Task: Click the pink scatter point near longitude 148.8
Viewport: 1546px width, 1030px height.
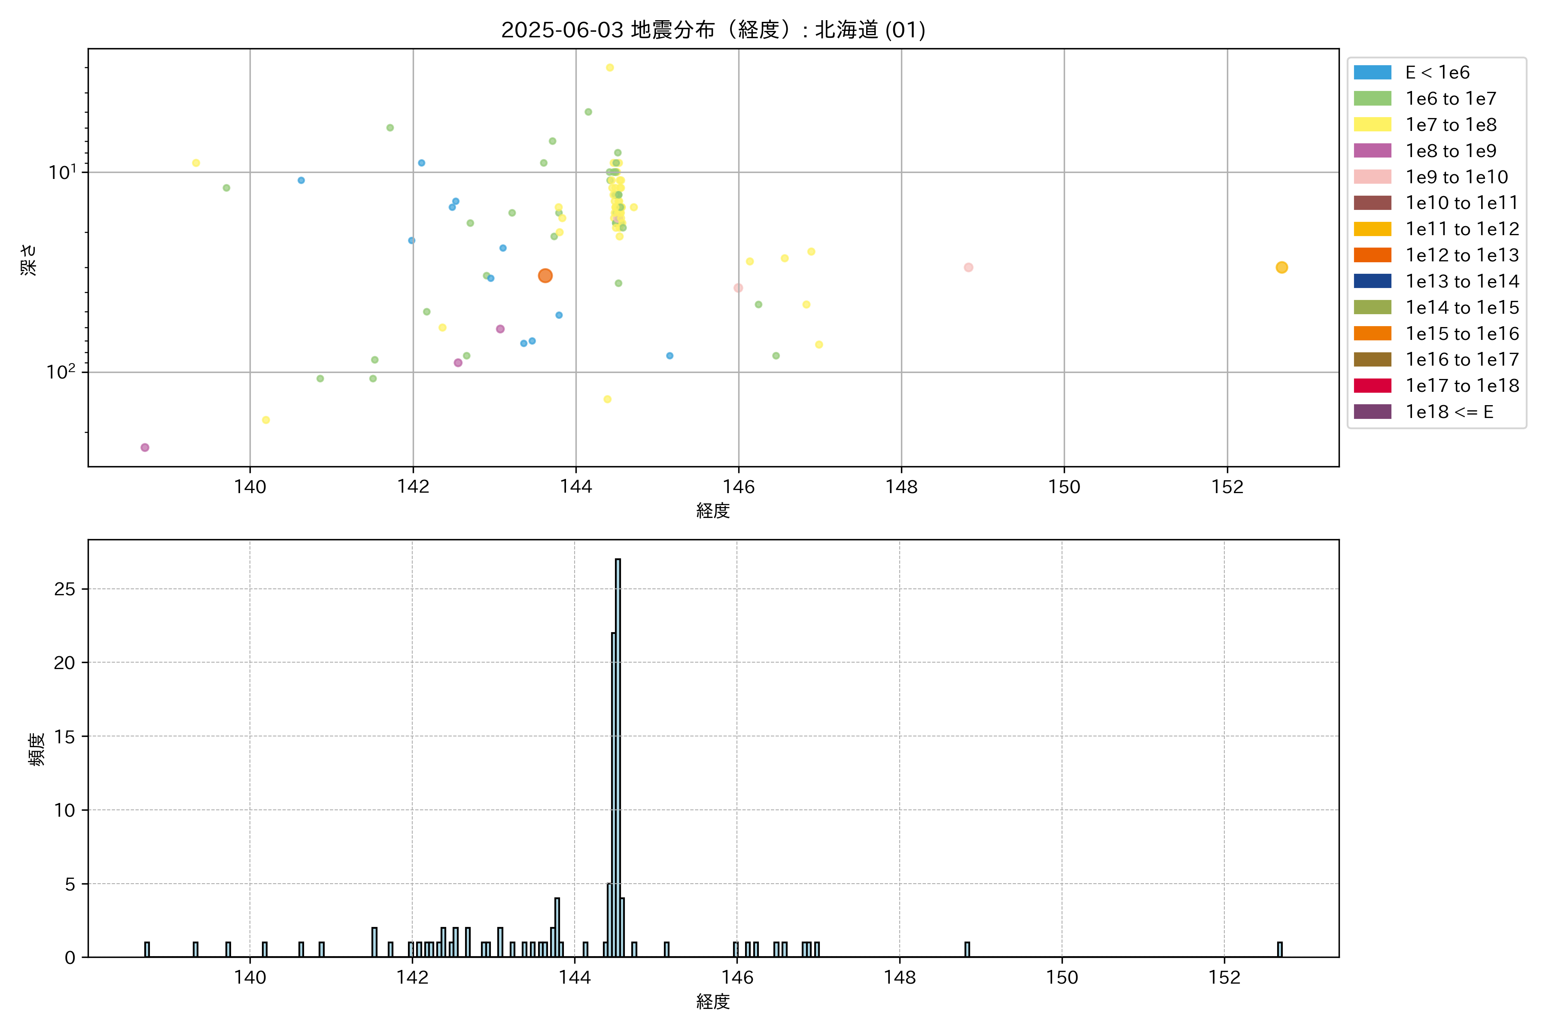Action: click(968, 267)
